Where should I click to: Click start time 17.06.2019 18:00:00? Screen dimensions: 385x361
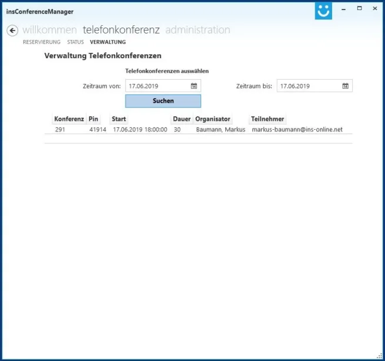pyautogui.click(x=140, y=129)
